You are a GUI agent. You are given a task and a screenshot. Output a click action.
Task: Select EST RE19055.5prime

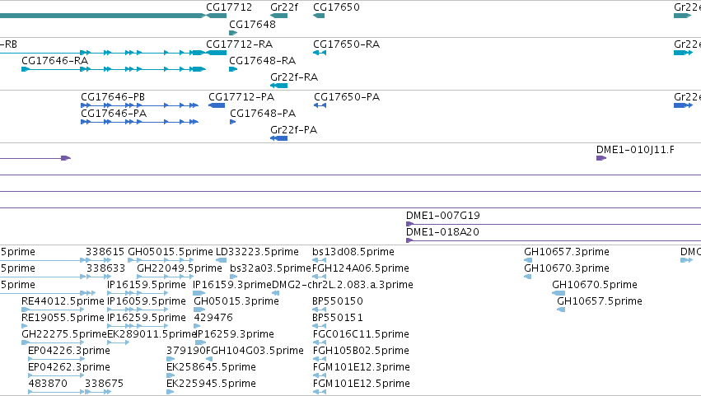click(x=63, y=318)
